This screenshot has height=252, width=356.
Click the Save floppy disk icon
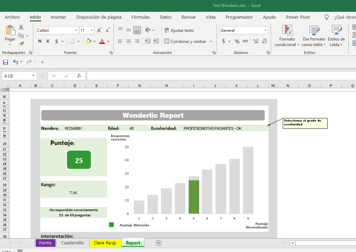[6, 62]
